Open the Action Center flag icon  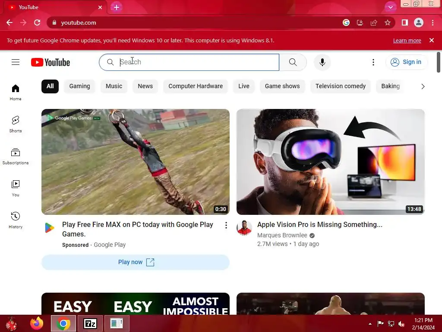(380, 324)
